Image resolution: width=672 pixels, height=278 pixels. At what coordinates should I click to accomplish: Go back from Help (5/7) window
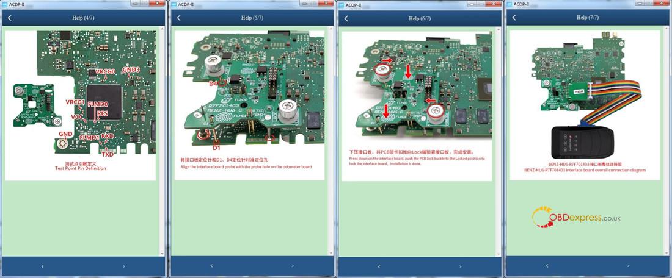[179, 18]
